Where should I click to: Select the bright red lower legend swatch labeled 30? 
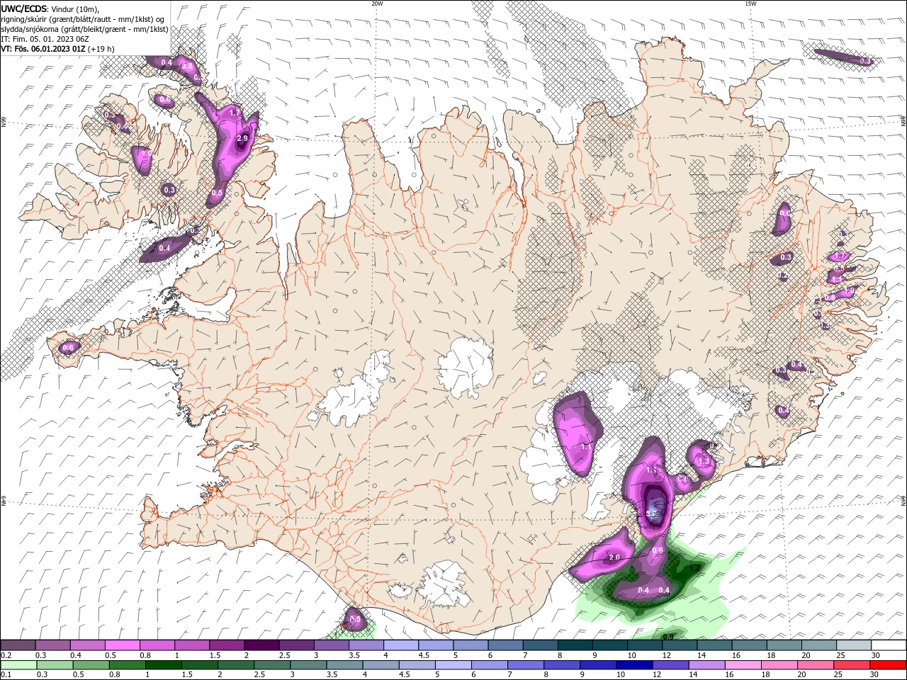coord(889,665)
